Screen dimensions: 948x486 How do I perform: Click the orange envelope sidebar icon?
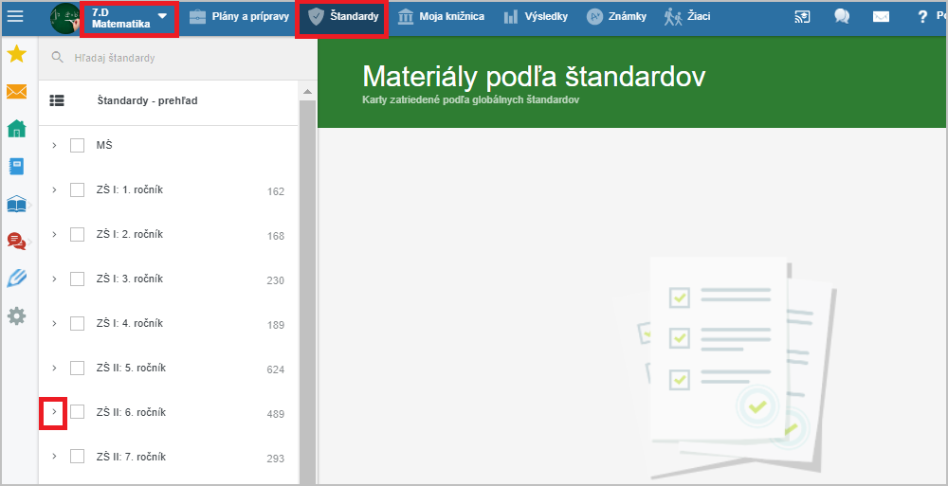click(x=16, y=92)
